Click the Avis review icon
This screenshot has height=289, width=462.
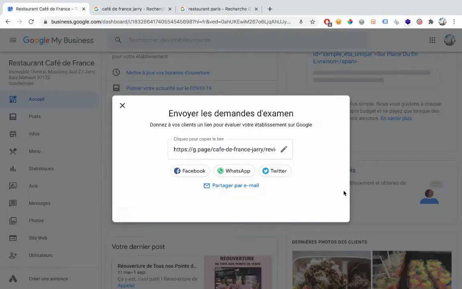click(13, 186)
